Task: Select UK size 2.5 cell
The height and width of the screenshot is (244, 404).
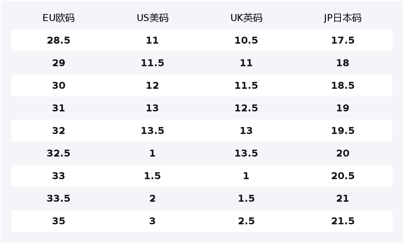Action: pyautogui.click(x=246, y=221)
